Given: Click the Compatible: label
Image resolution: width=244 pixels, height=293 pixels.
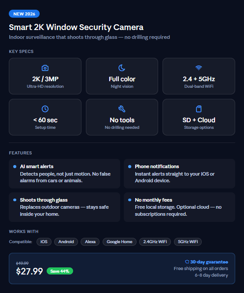Looking at the screenshot, I should click(21, 242).
